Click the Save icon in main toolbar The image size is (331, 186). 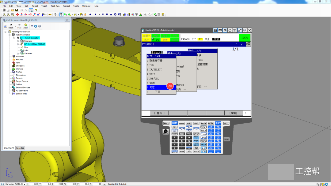[17, 10]
